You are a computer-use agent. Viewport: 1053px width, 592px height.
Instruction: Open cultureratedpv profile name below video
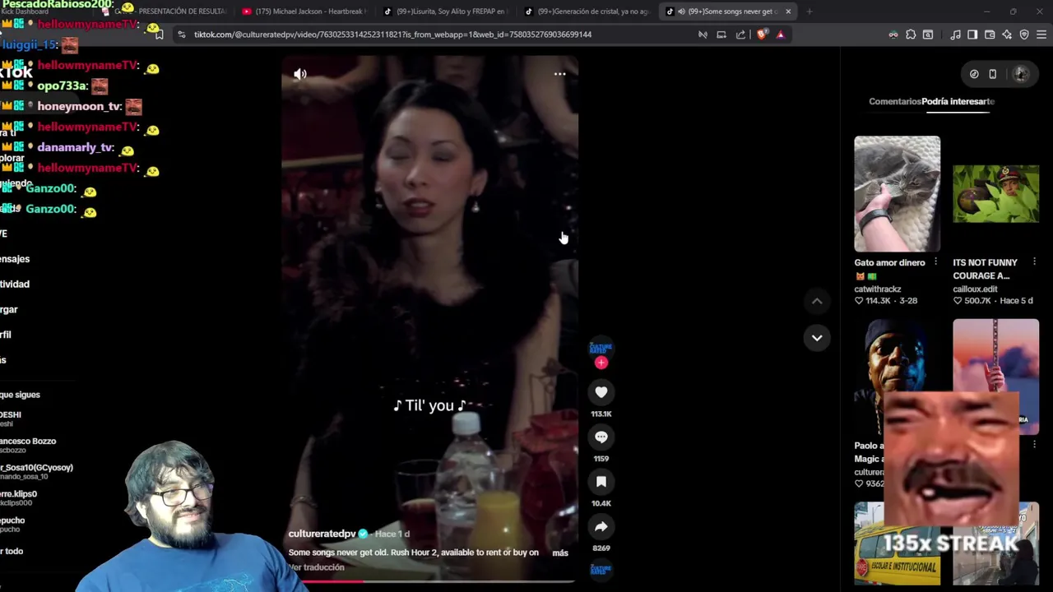pos(322,534)
